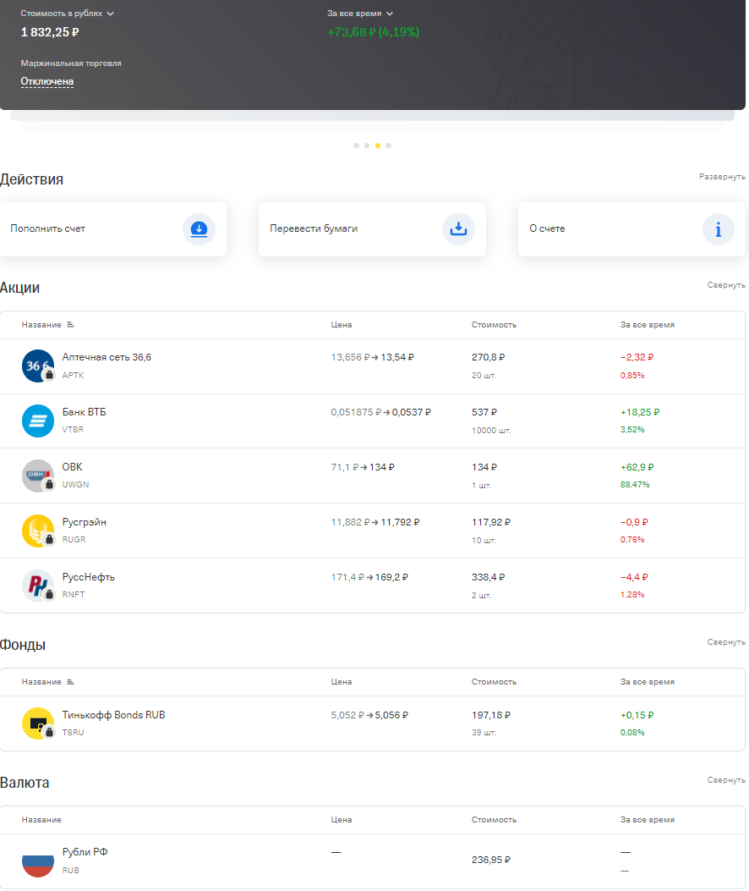Click the Рубли РФ currency name
This screenshot has height=891, width=749.
point(85,852)
